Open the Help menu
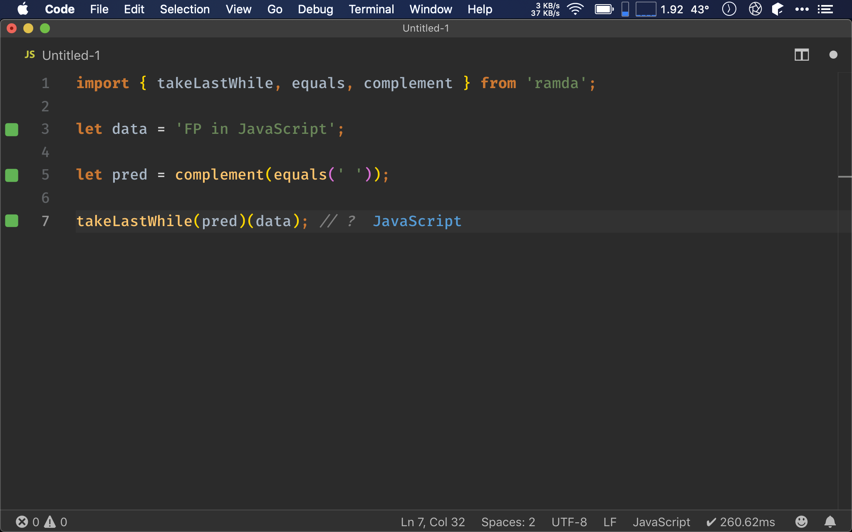 [480, 9]
